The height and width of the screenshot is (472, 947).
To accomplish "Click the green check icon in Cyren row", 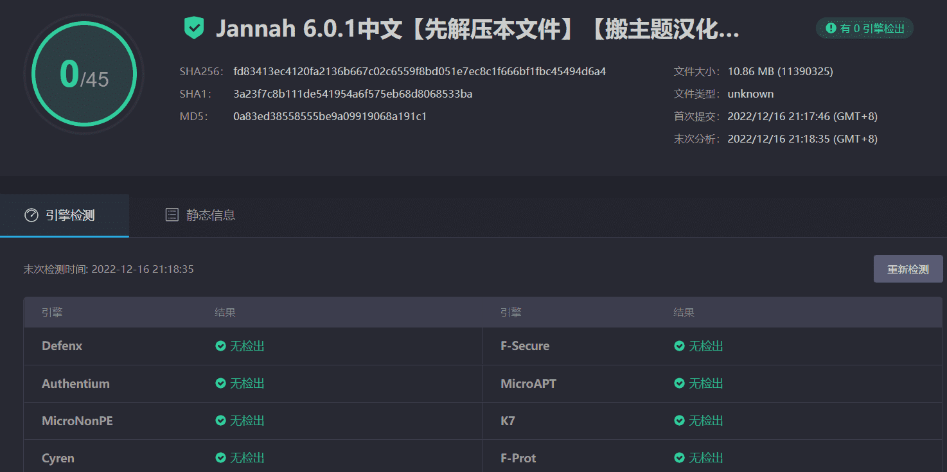I will 220,458.
